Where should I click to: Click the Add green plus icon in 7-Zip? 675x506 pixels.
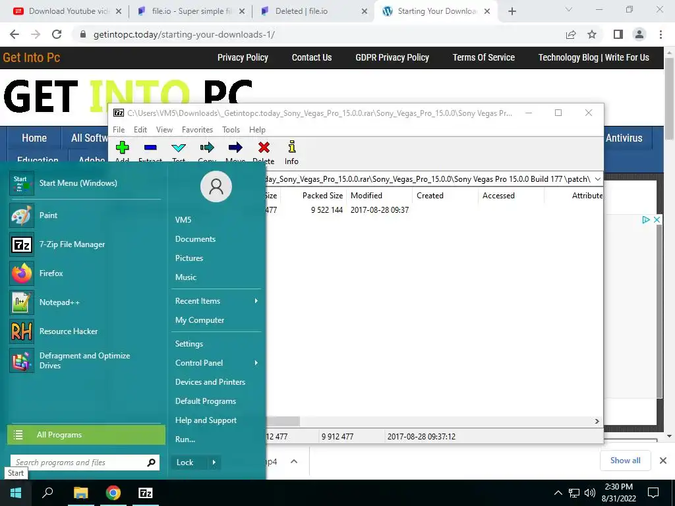point(122,148)
